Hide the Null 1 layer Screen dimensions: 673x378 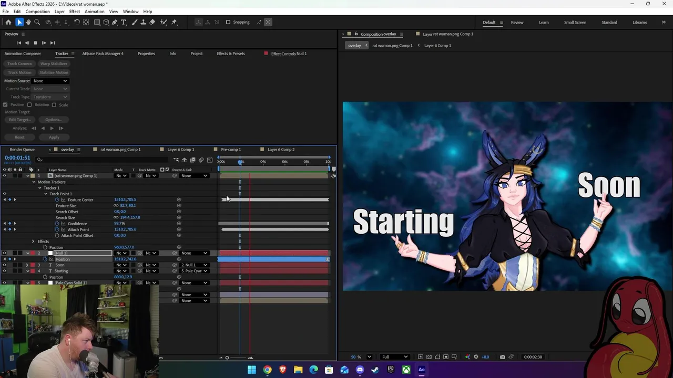(x=4, y=253)
